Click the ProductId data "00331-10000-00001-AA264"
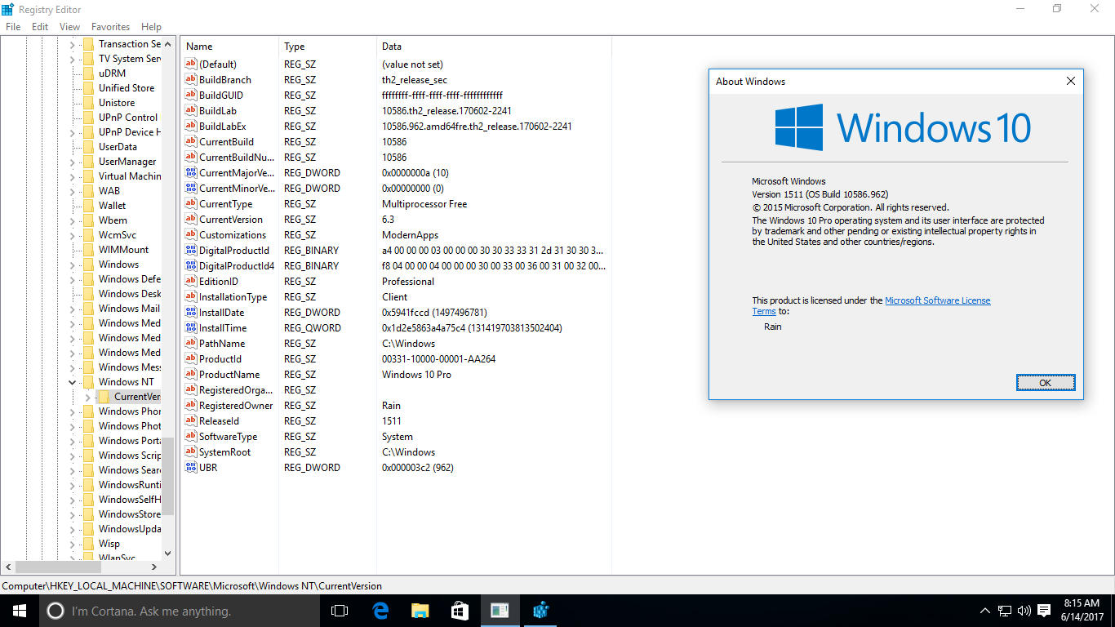 point(439,359)
